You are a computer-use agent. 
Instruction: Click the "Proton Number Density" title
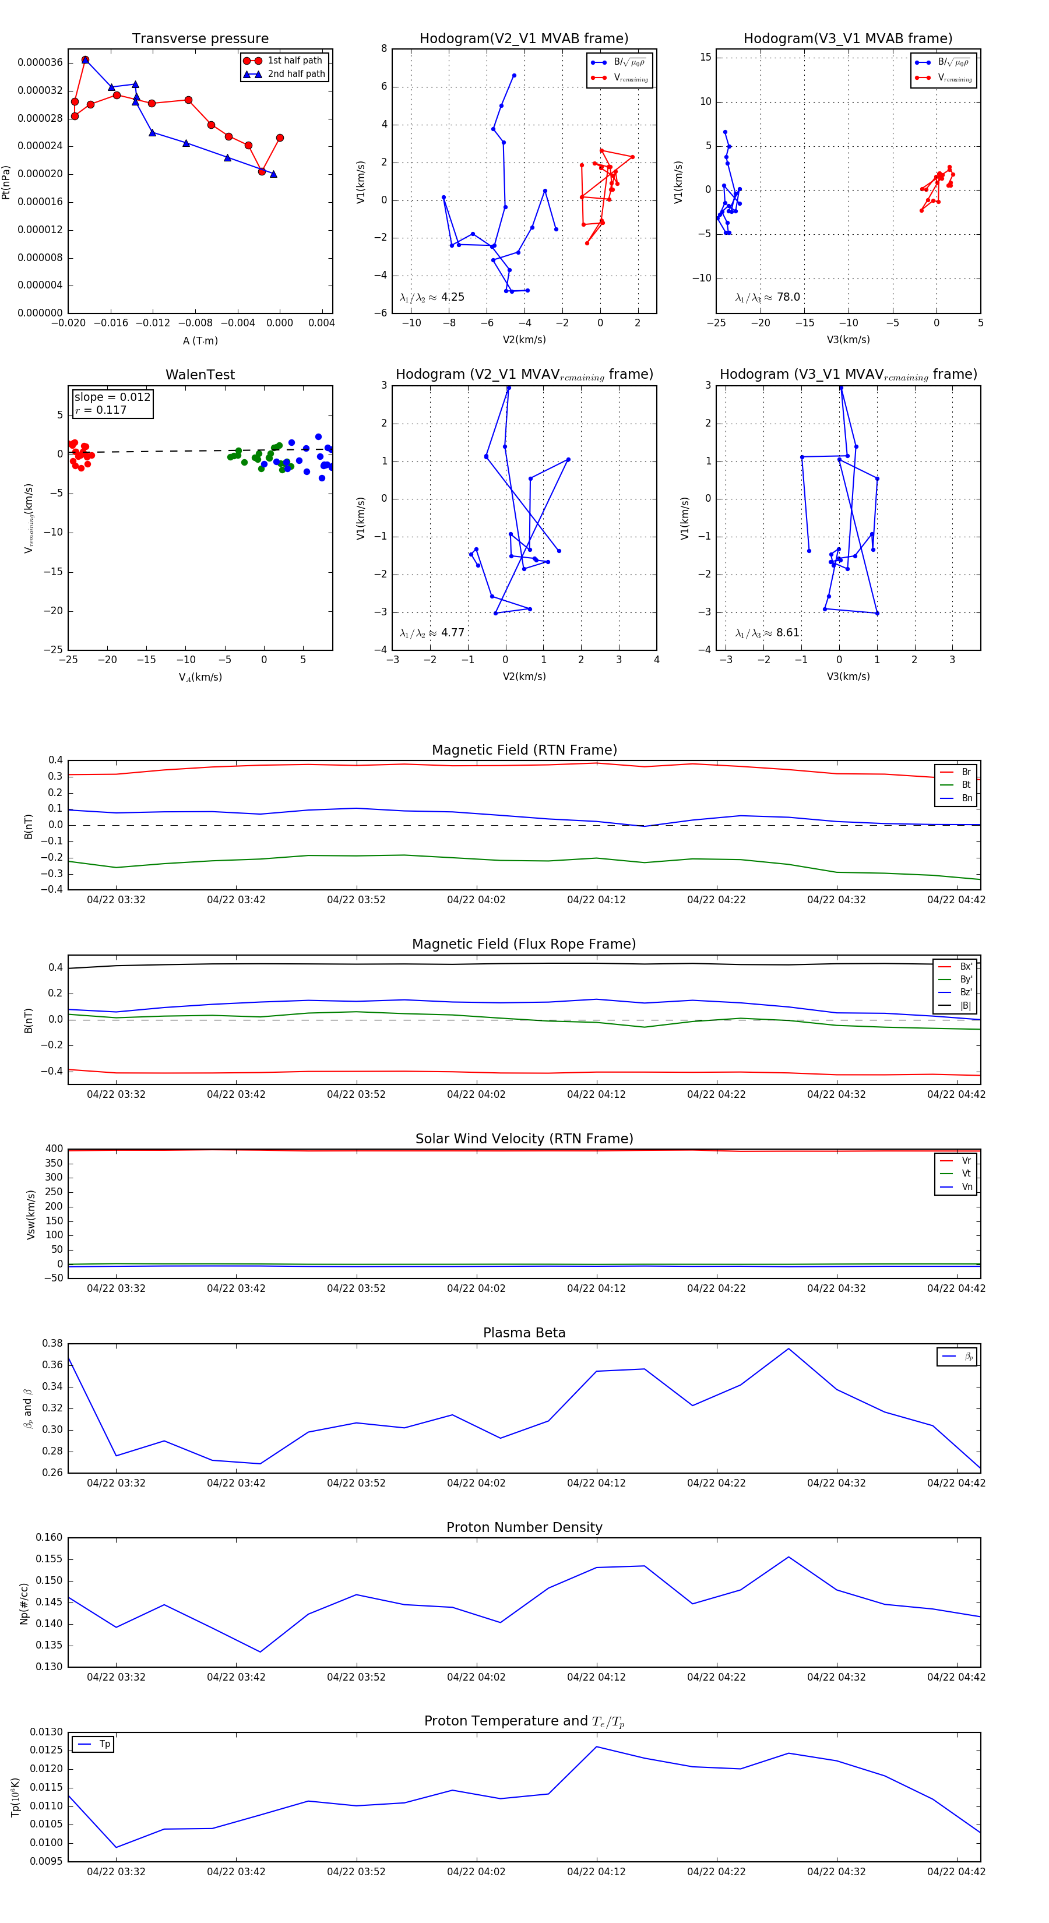pyautogui.click(x=524, y=1527)
